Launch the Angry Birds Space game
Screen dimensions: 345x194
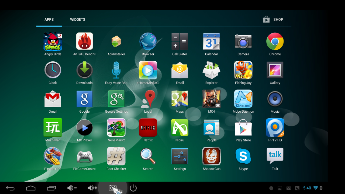pos(53,41)
